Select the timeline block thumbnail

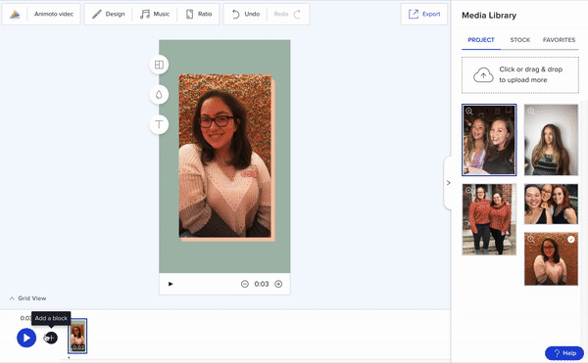click(77, 336)
